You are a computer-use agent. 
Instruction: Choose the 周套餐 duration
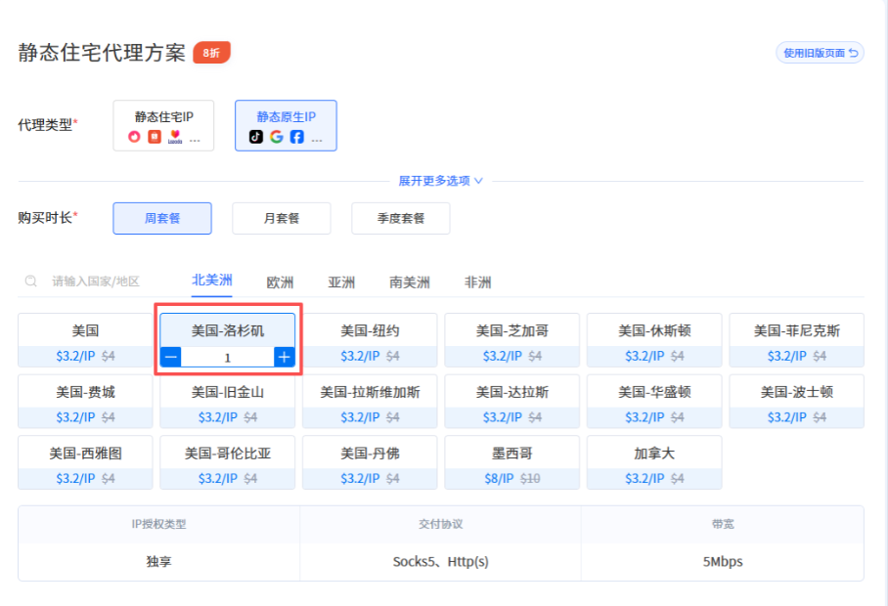point(162,218)
